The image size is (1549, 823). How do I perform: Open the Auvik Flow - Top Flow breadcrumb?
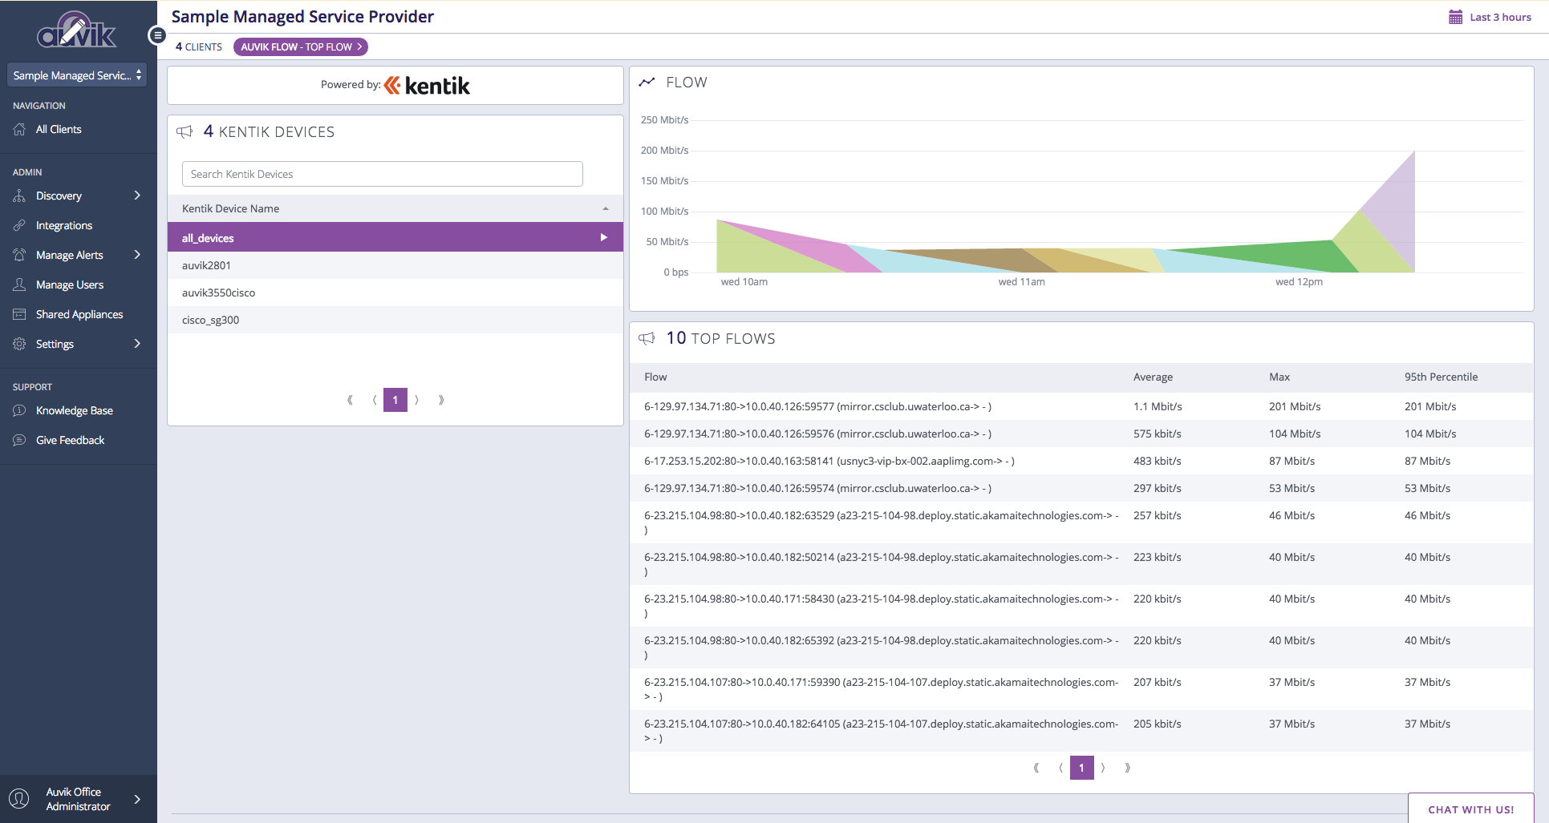[301, 47]
